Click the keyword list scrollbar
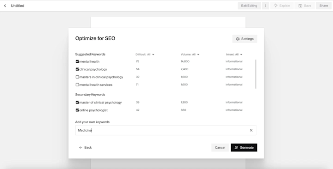The height and width of the screenshot is (169, 333). coord(256,74)
